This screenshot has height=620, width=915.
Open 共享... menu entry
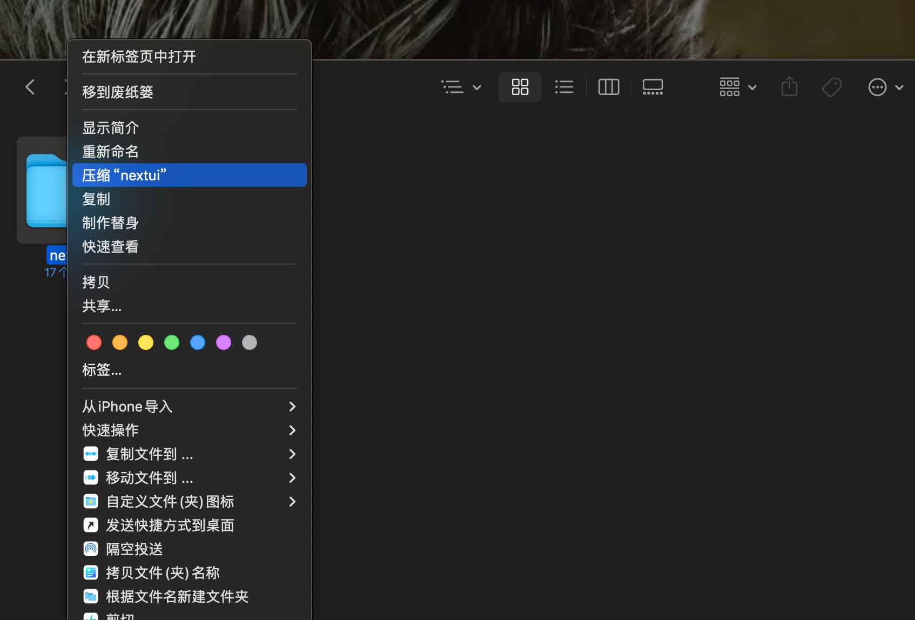click(189, 306)
